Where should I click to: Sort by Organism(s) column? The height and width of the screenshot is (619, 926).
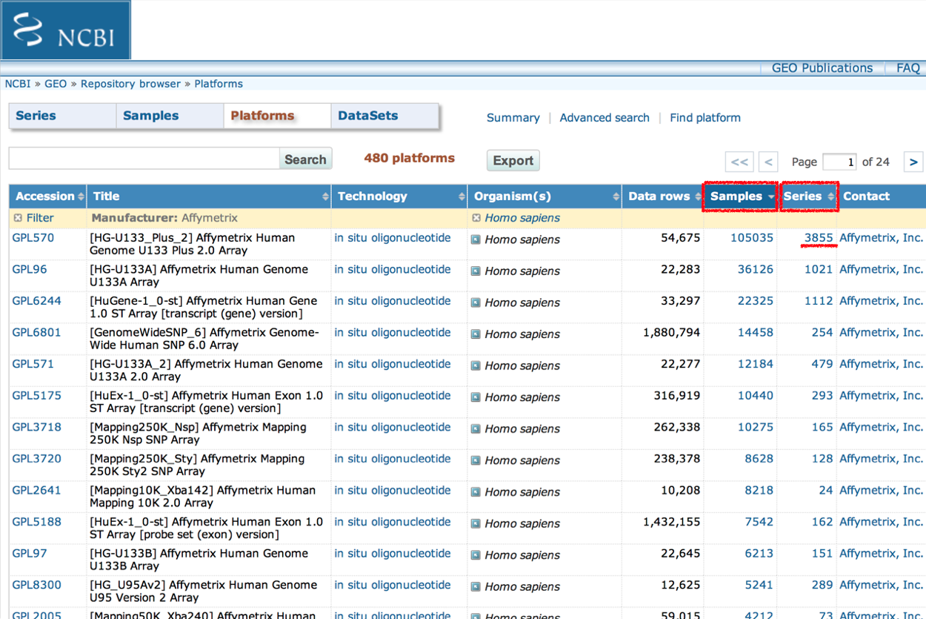tap(545, 196)
